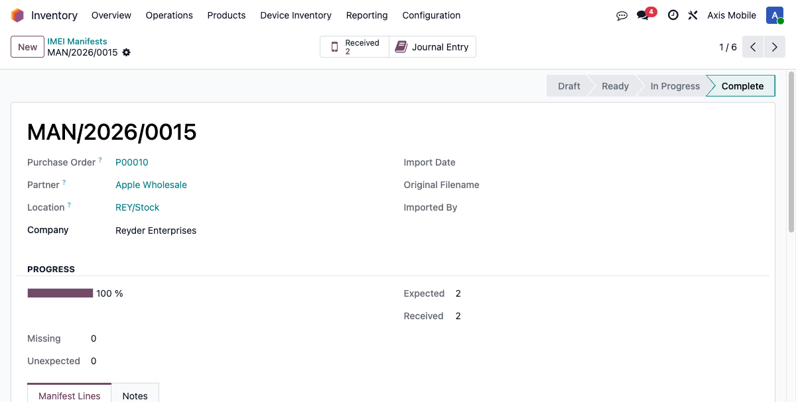Click the wrench debug tools icon
796x402 pixels.
(x=693, y=15)
